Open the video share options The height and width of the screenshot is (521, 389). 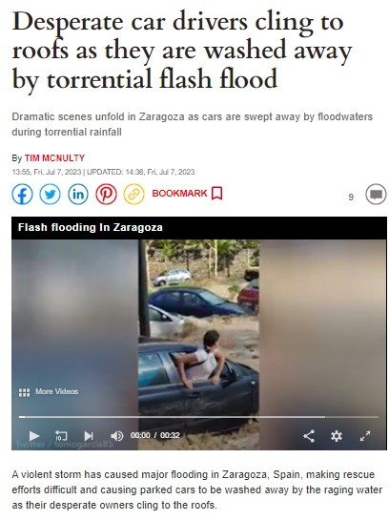point(309,436)
